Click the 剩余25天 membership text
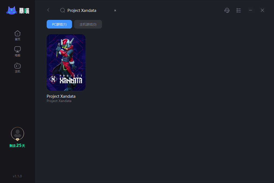Image resolution: width=274 pixels, height=183 pixels. pyautogui.click(x=17, y=146)
